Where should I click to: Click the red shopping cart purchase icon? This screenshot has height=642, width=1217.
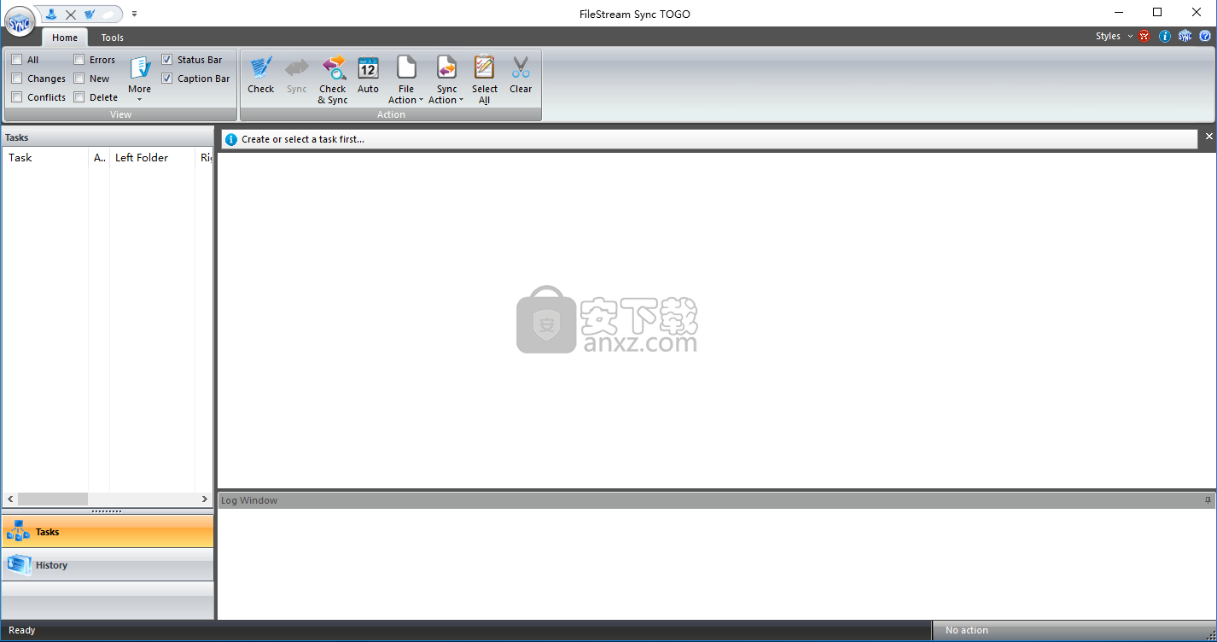1144,36
